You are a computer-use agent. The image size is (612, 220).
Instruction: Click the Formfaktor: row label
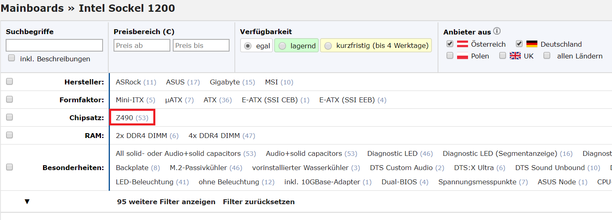pos(82,100)
